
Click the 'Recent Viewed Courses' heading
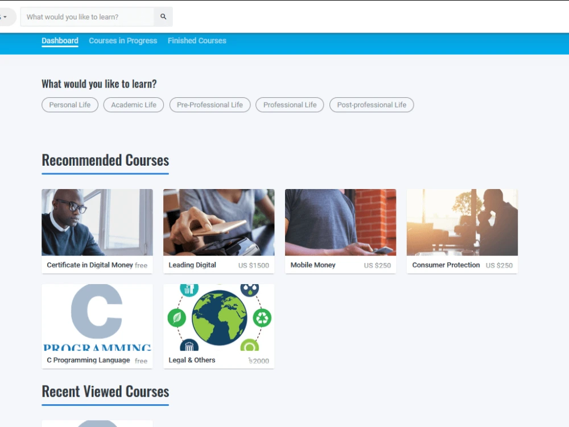pos(106,392)
